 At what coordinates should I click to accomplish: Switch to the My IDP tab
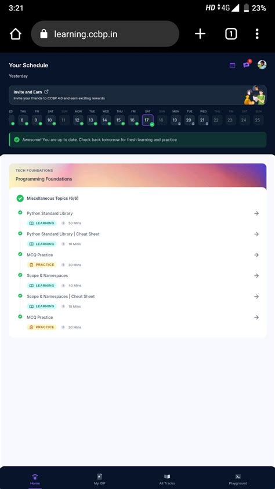point(99,479)
